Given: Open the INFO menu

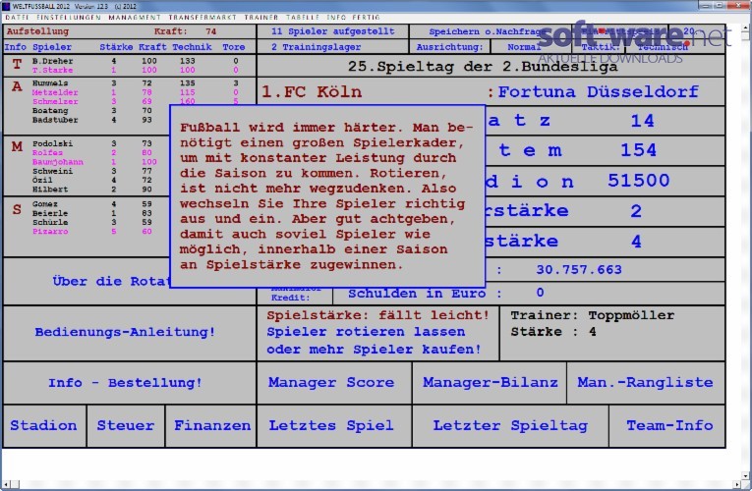Looking at the screenshot, I should click(x=336, y=18).
